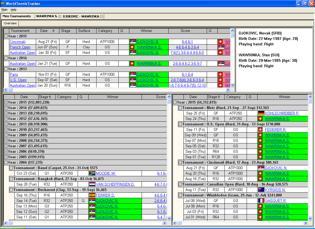Click Swiss flag beside FEDERER R.
Screen dimensions: 315x229
(x=260, y=130)
